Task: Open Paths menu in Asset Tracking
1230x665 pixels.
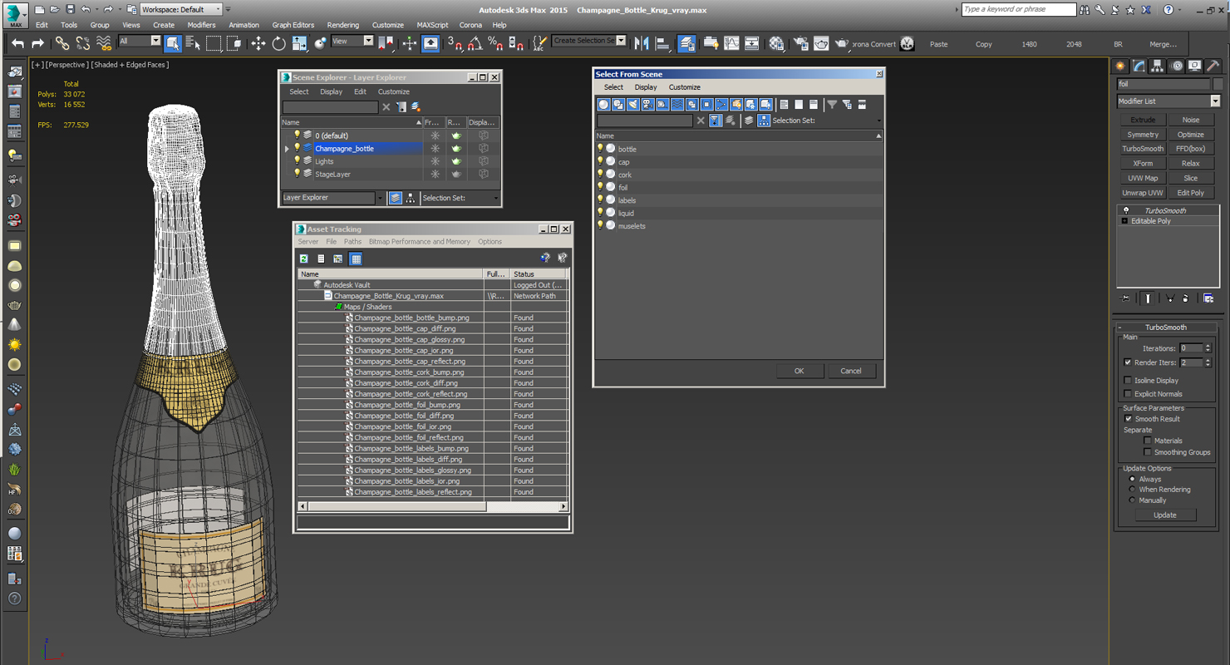Action: 353,242
